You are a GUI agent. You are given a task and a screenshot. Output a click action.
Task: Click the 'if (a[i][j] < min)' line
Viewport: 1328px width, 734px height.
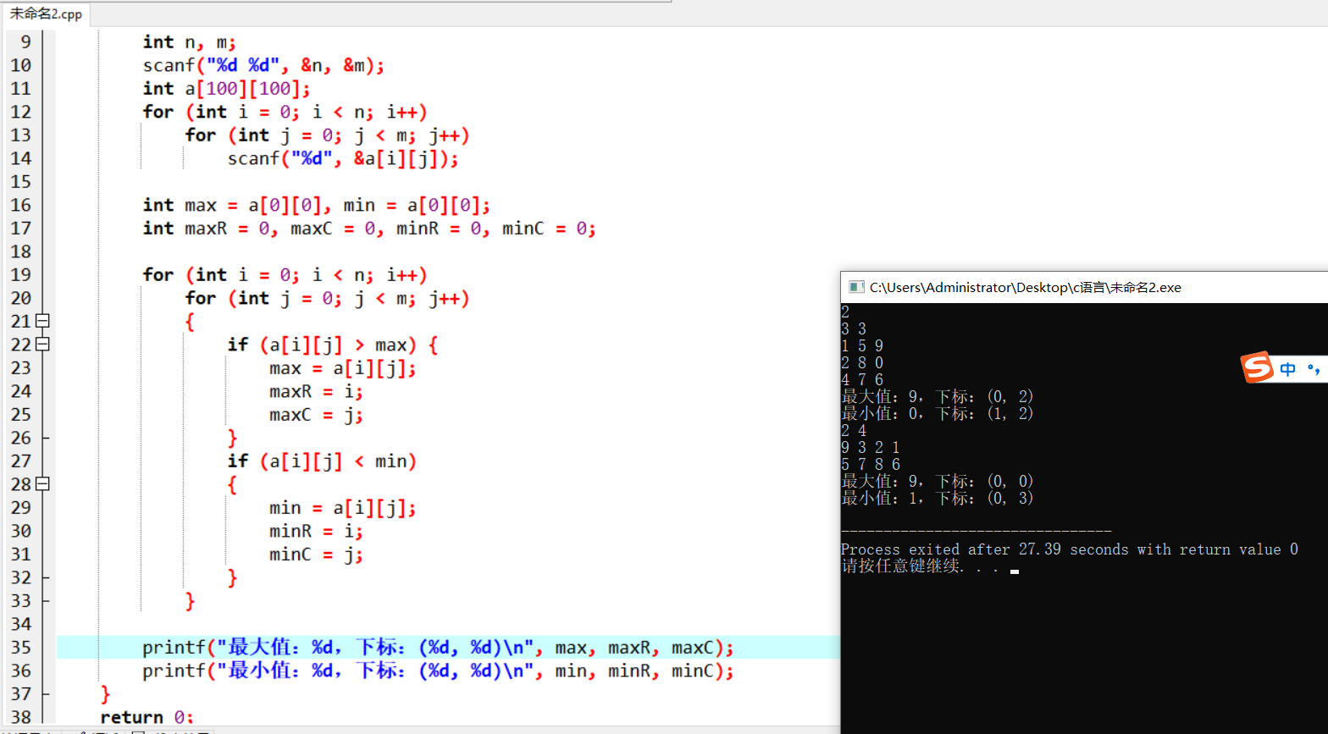(x=322, y=461)
